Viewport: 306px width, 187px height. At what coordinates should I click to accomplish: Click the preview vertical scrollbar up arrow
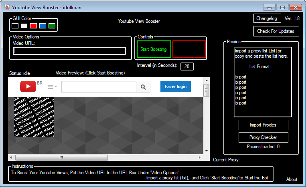pos(207,80)
